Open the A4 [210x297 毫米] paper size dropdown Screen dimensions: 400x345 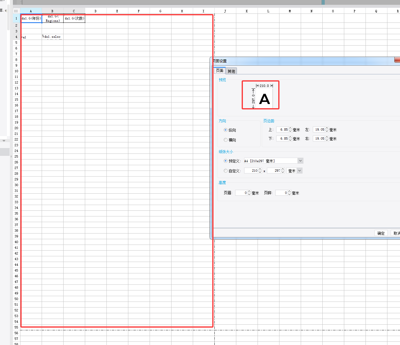click(300, 161)
